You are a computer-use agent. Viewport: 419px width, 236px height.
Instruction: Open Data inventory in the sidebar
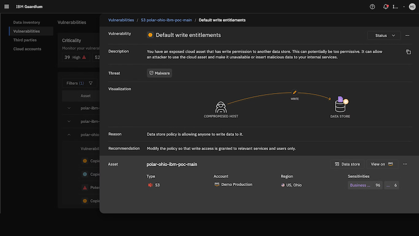click(x=27, y=23)
